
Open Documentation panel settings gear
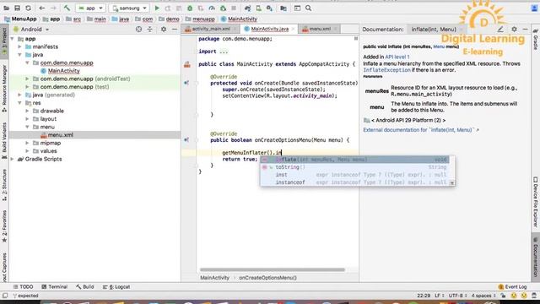(514, 30)
